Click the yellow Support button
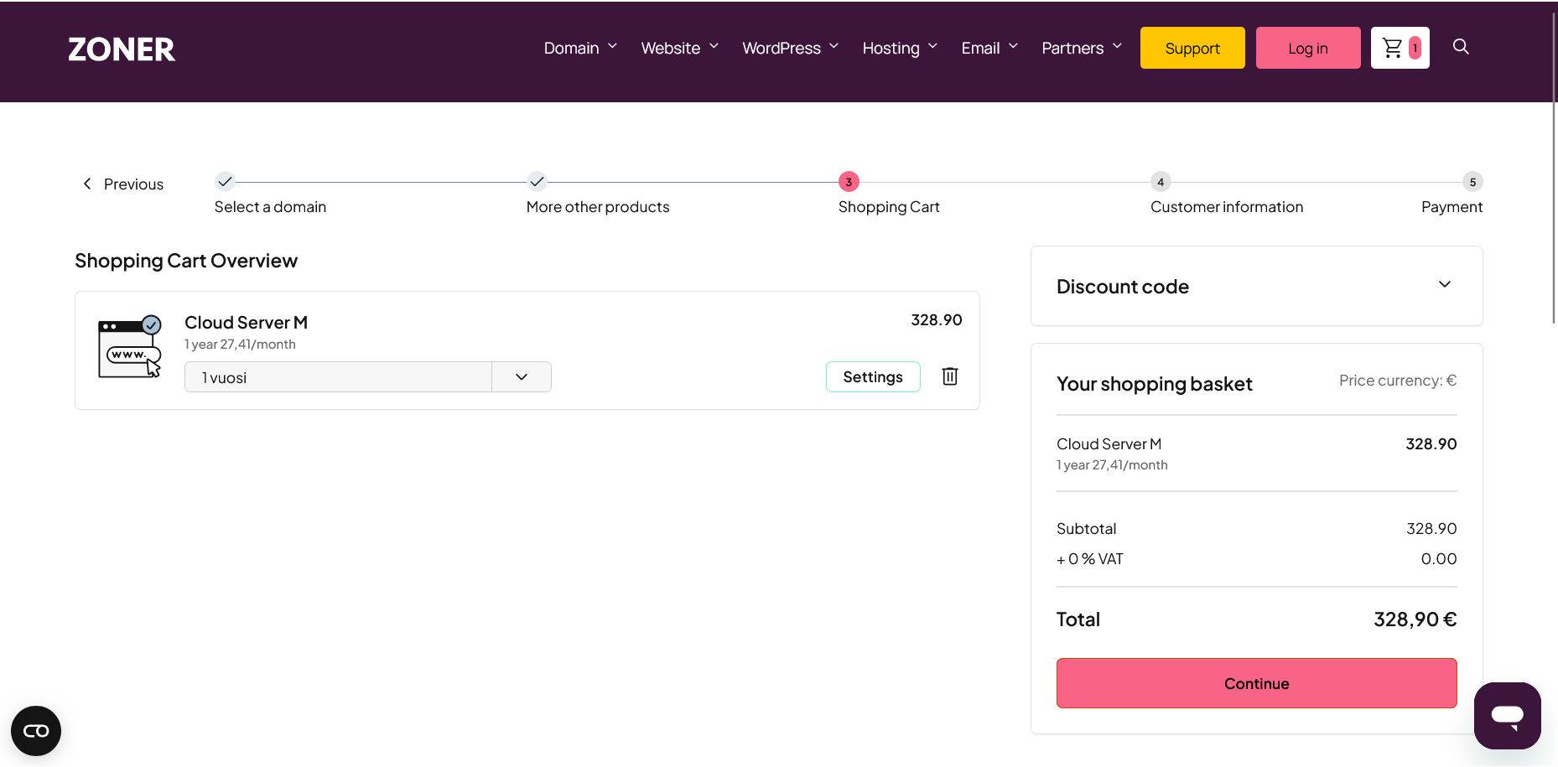Viewport: 1558px width, 767px height. [x=1192, y=48]
